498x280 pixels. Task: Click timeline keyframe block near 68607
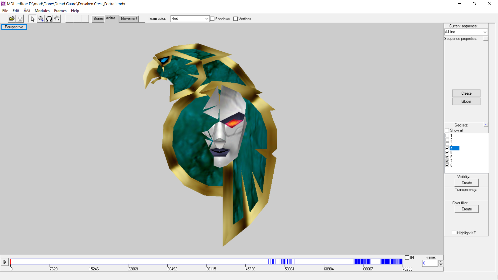[x=362, y=262]
